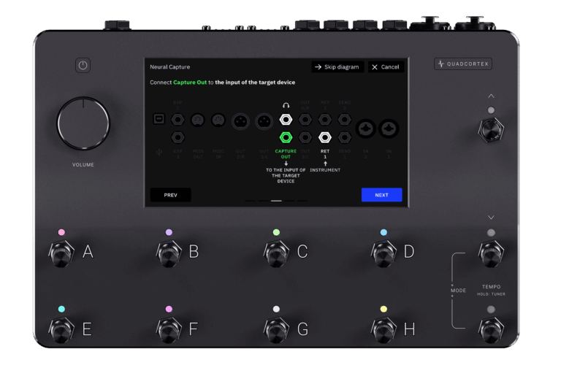
Task: Click the IN 1 combo input jack
Action: tap(388, 128)
